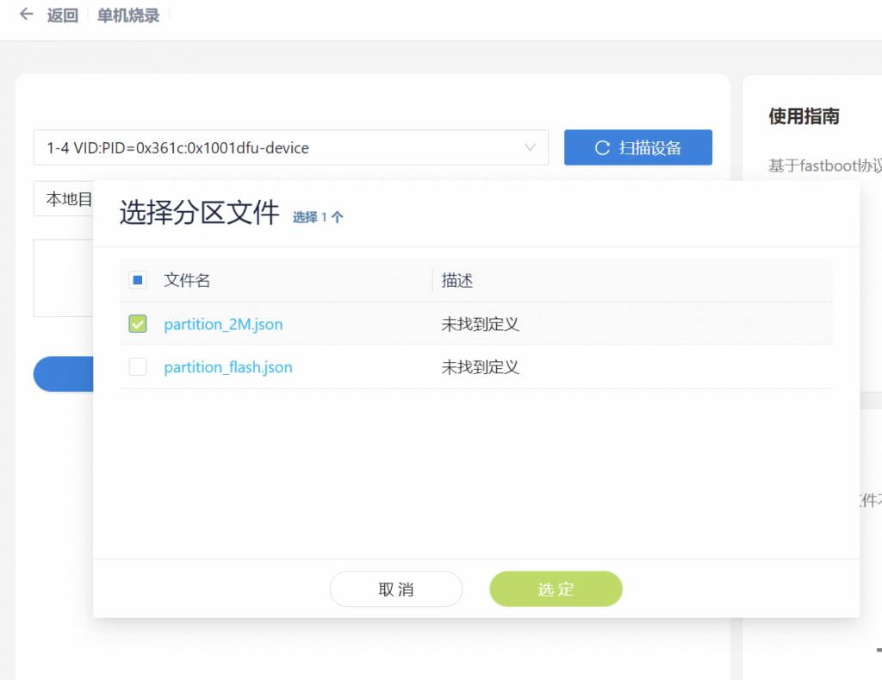
Task: Click the 使用指南 guide heading
Action: [x=803, y=116]
